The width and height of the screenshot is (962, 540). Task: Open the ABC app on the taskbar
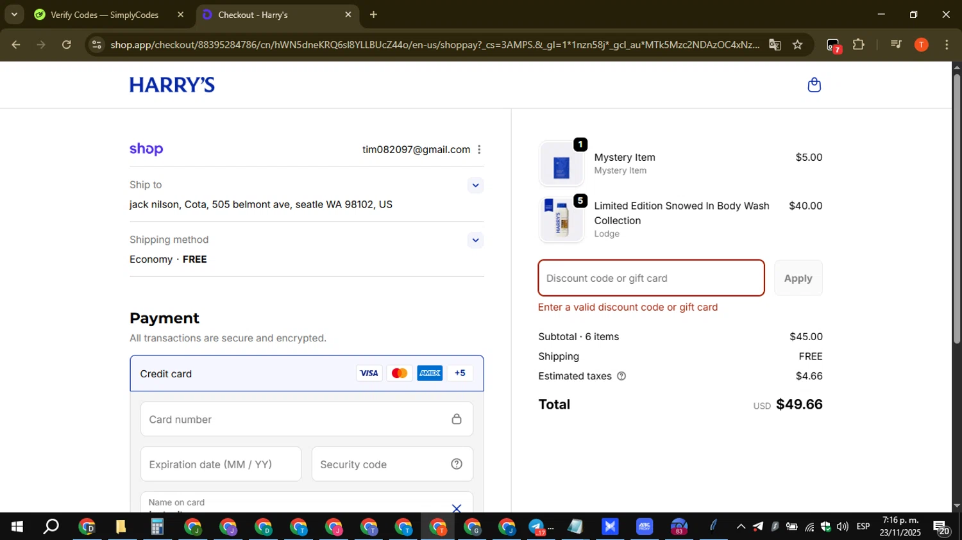645,527
